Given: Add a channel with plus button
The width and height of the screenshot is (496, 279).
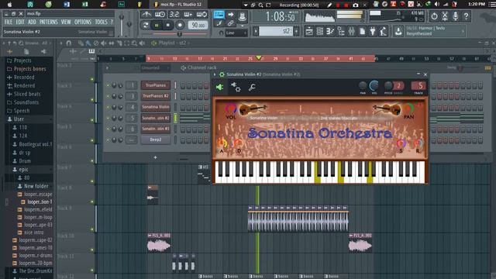Looking at the screenshot, I should coord(155,157).
